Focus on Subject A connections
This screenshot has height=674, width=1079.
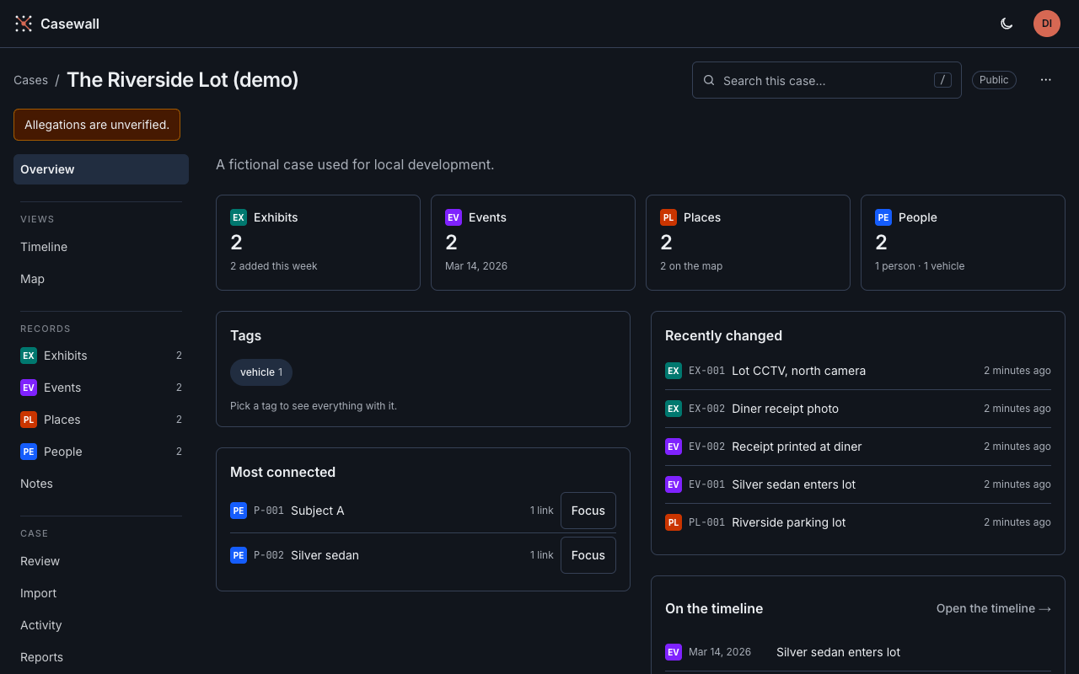[x=588, y=511]
